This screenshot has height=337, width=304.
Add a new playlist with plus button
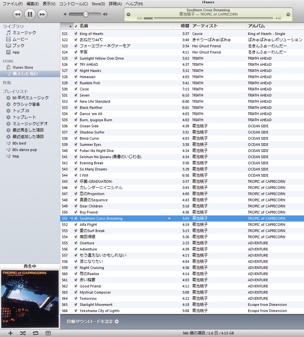coord(10,333)
